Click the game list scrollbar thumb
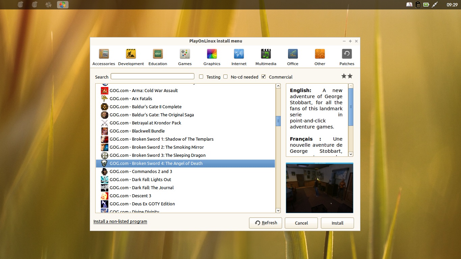 tap(278, 121)
